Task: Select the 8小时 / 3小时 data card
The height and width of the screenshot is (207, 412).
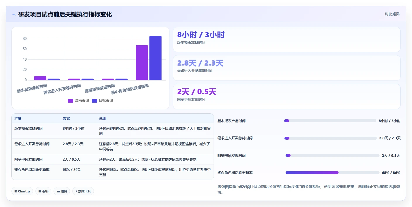Action: pyautogui.click(x=286, y=39)
